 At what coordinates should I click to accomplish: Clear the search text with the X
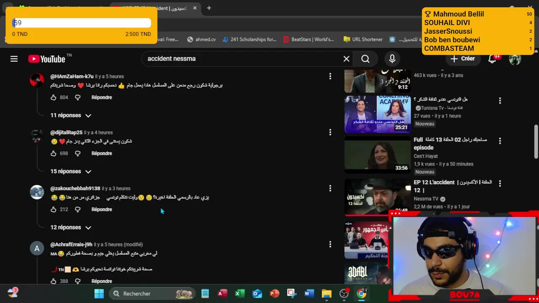click(x=346, y=59)
